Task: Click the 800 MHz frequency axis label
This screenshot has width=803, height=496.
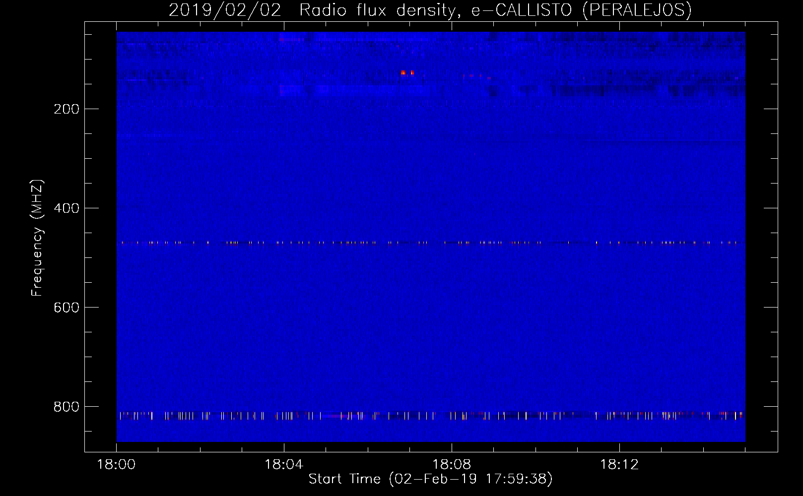Action: pos(67,407)
